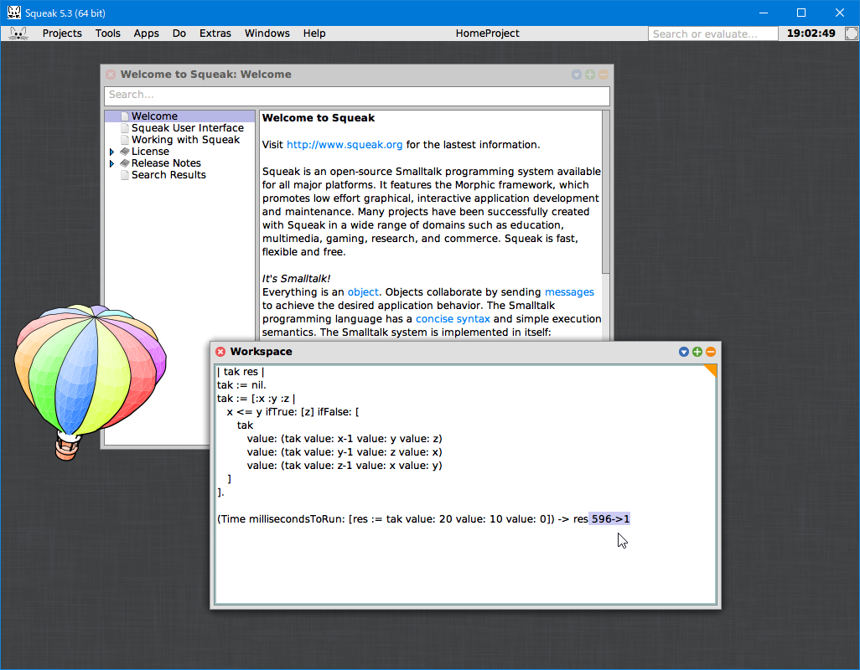This screenshot has width=860, height=670.
Task: Click the clock showing 19:02:49
Action: (811, 33)
